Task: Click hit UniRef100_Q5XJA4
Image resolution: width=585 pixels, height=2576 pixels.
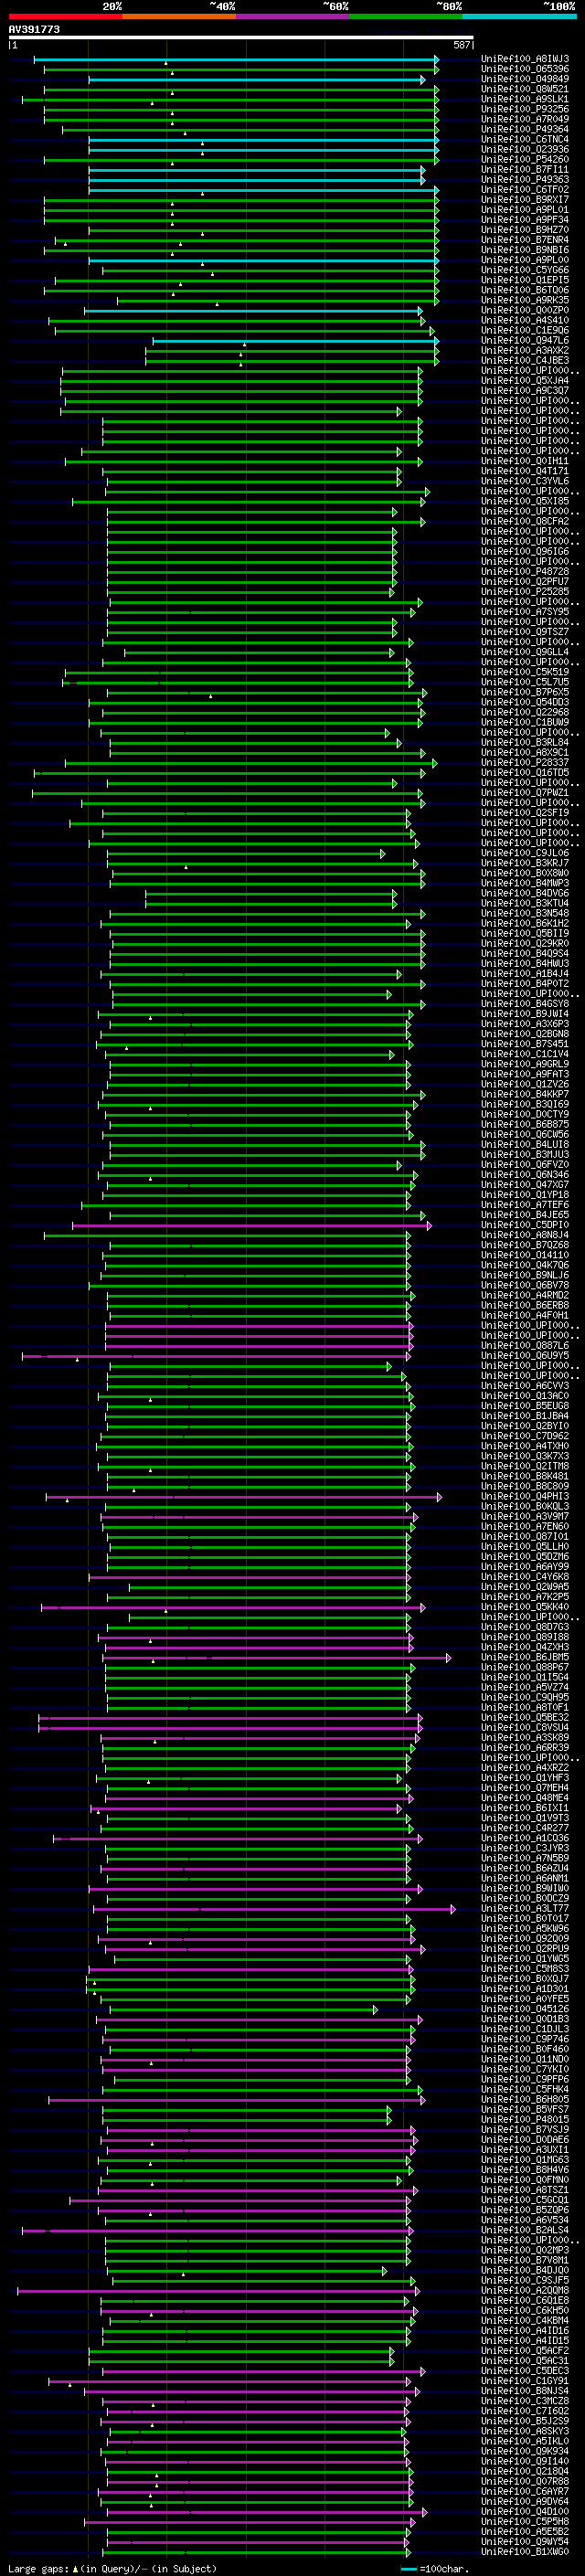Action: (524, 381)
